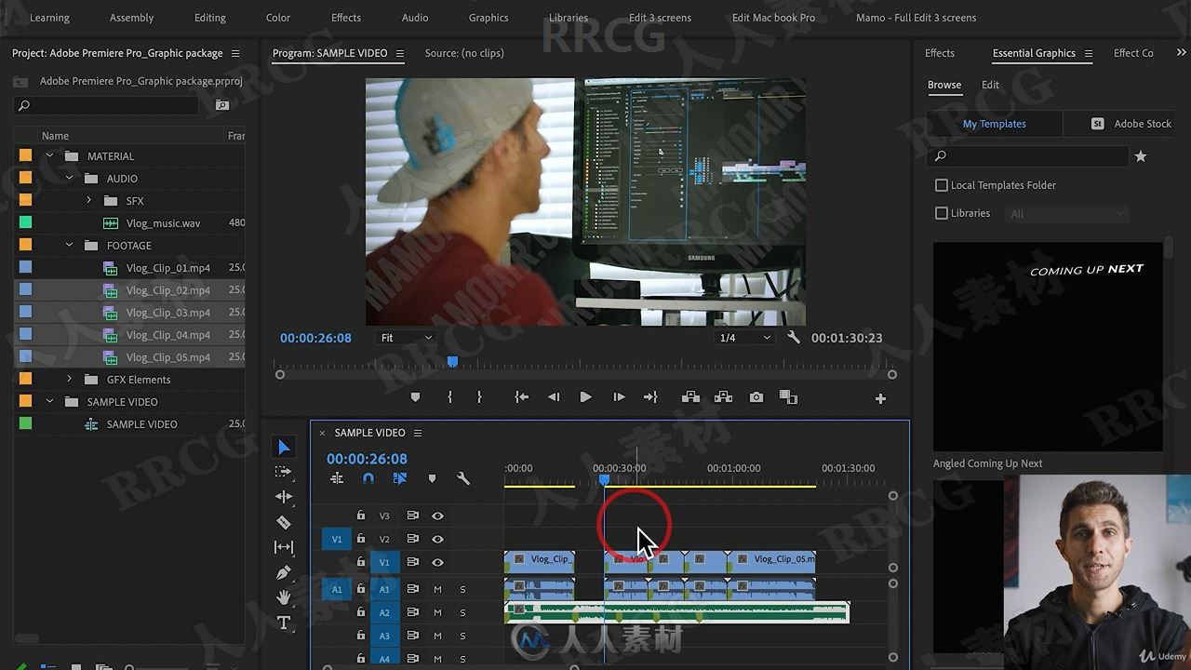Switch to Edit tab in Essential Graphics

[x=990, y=85]
